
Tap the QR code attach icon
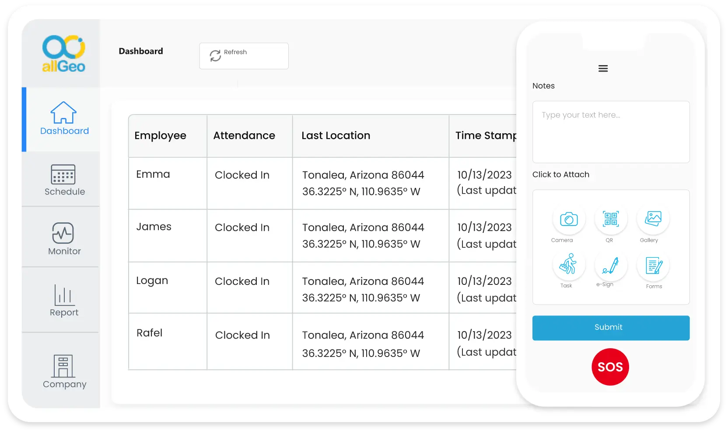click(611, 219)
